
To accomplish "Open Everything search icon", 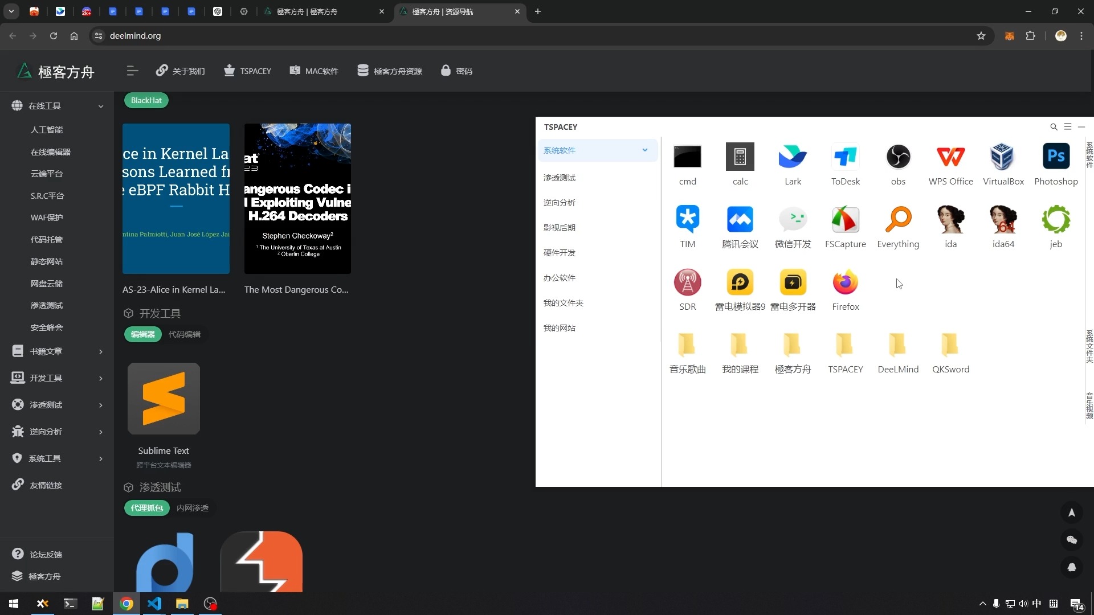I will pos(898,220).
